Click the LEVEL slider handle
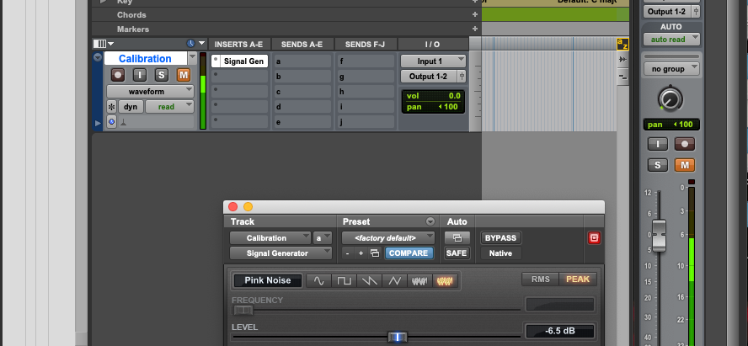Viewport: 748px width, 346px height. click(x=398, y=337)
